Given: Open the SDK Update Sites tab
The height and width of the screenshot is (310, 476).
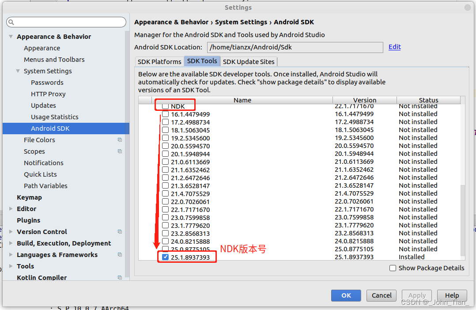Looking at the screenshot, I should (x=249, y=62).
